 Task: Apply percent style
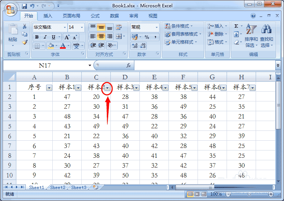pyautogui.click(x=147, y=37)
